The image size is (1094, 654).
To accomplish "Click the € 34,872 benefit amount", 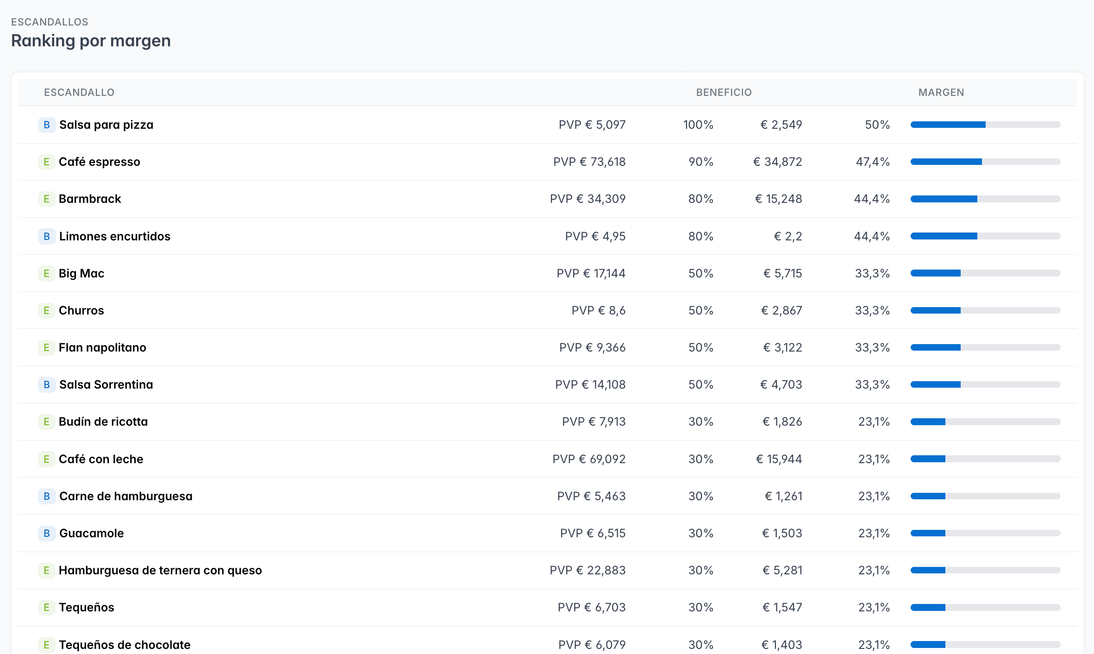I will coord(778,162).
